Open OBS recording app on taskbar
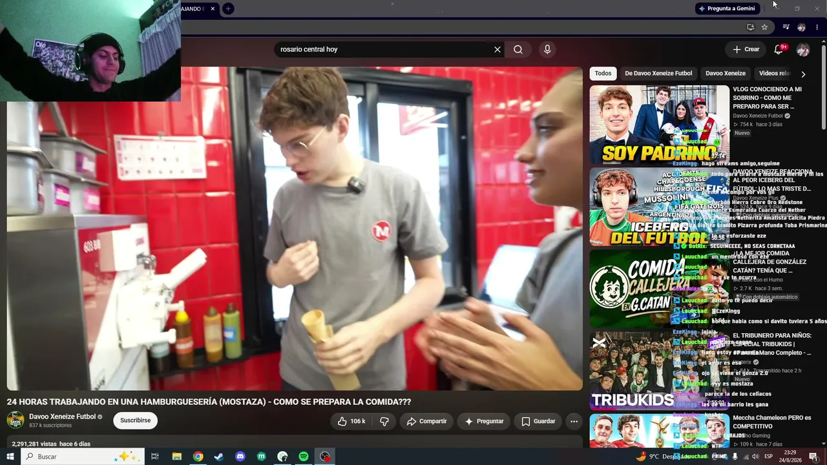The height and width of the screenshot is (465, 827). (x=325, y=457)
